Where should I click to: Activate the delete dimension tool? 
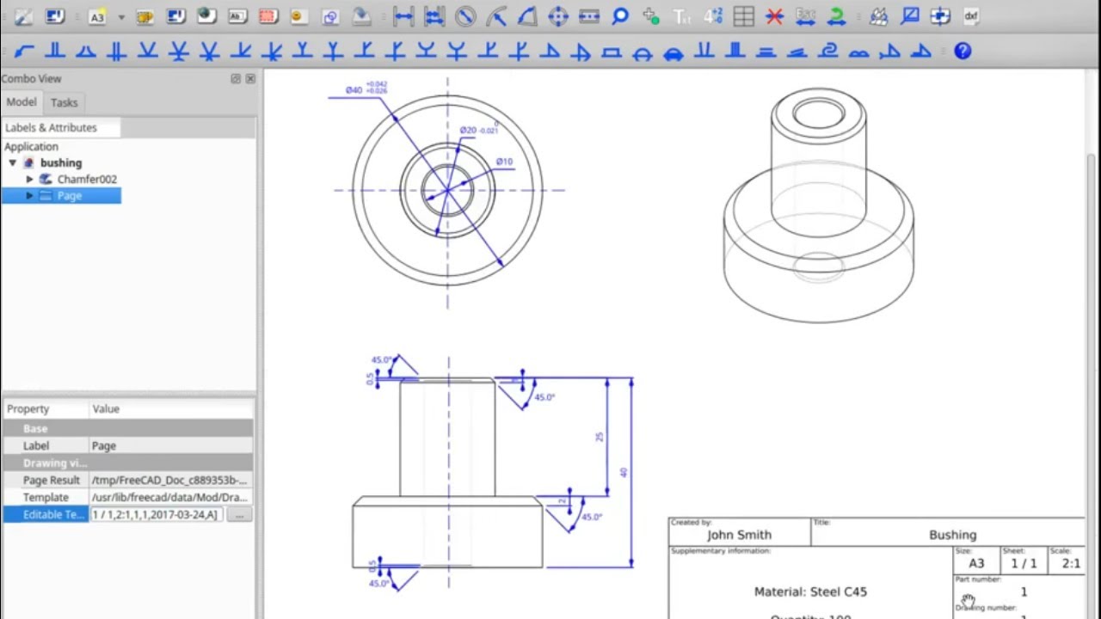click(772, 16)
